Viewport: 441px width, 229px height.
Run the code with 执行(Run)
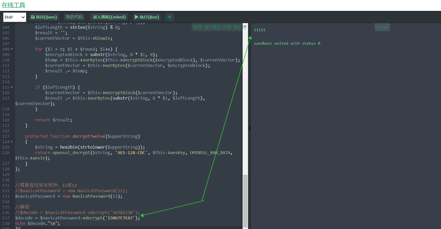[147, 17]
